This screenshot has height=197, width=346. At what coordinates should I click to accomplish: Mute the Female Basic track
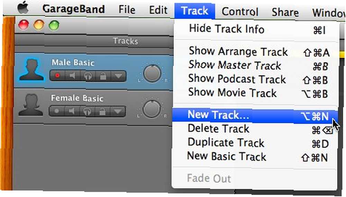(x=72, y=111)
